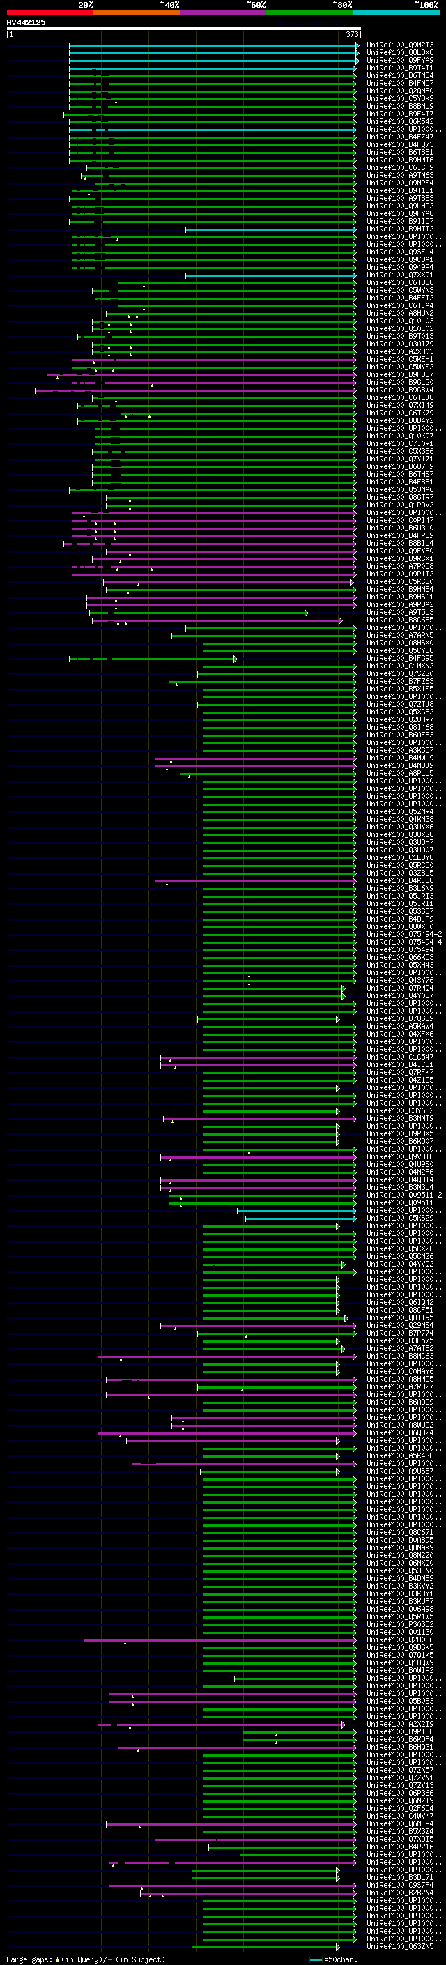Click the UniRef100_Q7Y171 label
Image resolution: width=446 pixels, height=1965 pixels.
click(x=400, y=459)
